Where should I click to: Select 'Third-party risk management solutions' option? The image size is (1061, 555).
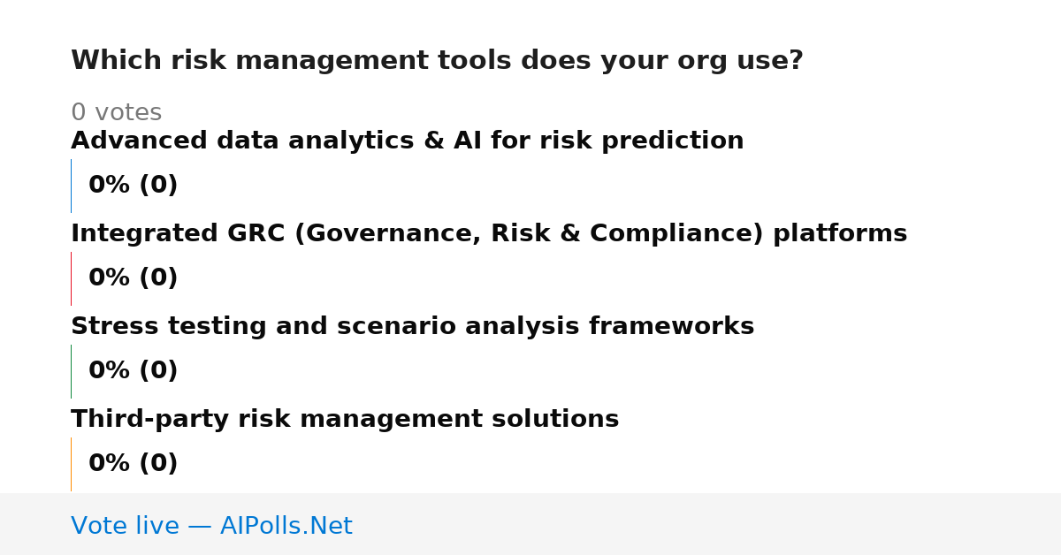(x=345, y=420)
